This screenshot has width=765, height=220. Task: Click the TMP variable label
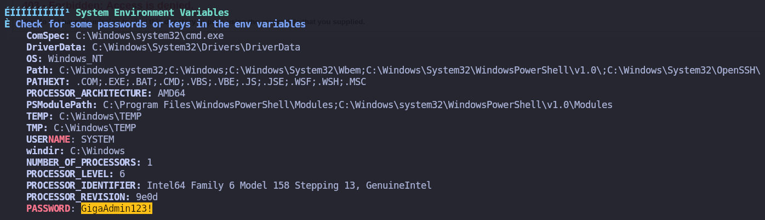37,128
